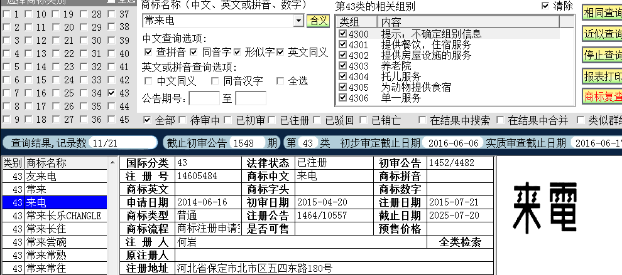Viewport: 622px width, 275px height.
Task: Click the 含义 button
Action: [x=318, y=21]
